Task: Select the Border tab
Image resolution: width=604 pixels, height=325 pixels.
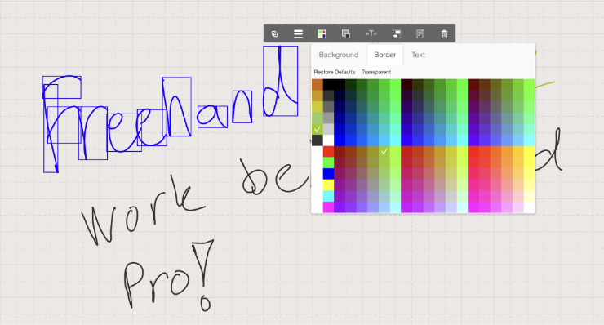Action: tap(384, 55)
